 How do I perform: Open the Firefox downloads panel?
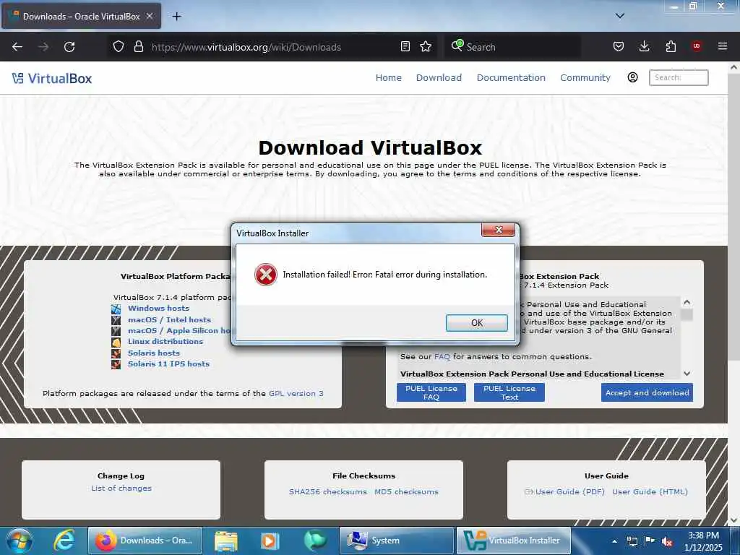(644, 46)
